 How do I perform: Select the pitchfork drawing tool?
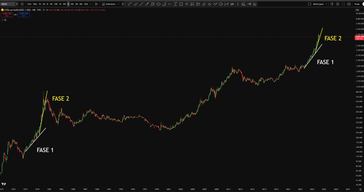tap(249, 4)
